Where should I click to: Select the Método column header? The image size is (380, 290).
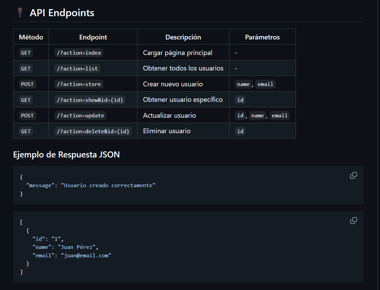[x=31, y=37]
